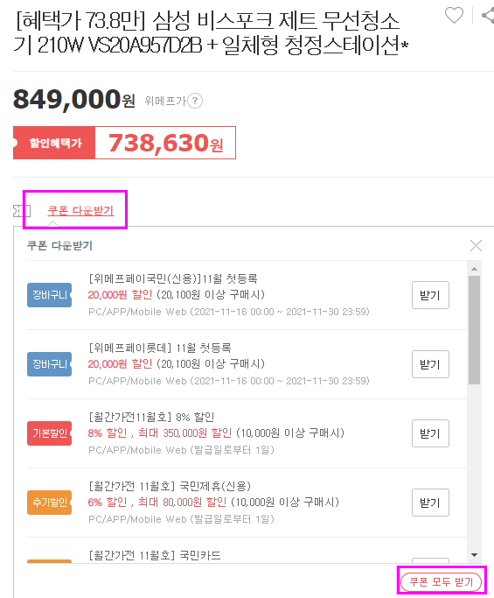This screenshot has height=598, width=494.
Task: Open the 위메프가 question mark help icon
Action: 195,101
